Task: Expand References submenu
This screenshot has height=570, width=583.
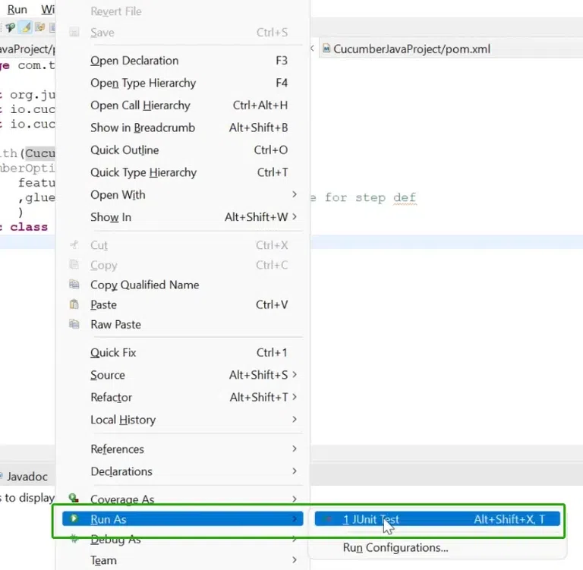Action: coord(182,449)
